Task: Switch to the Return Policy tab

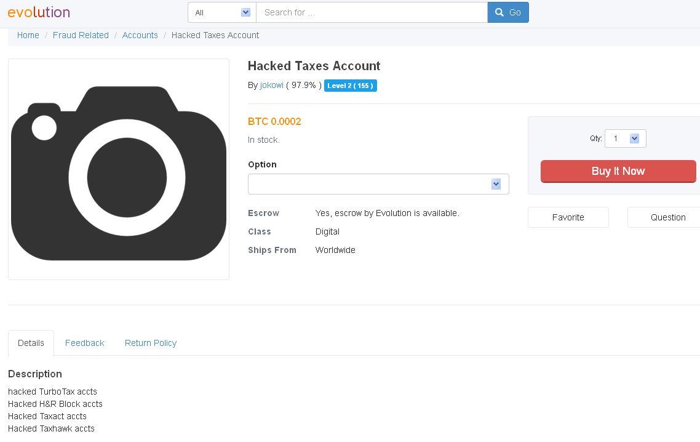Action: click(151, 343)
